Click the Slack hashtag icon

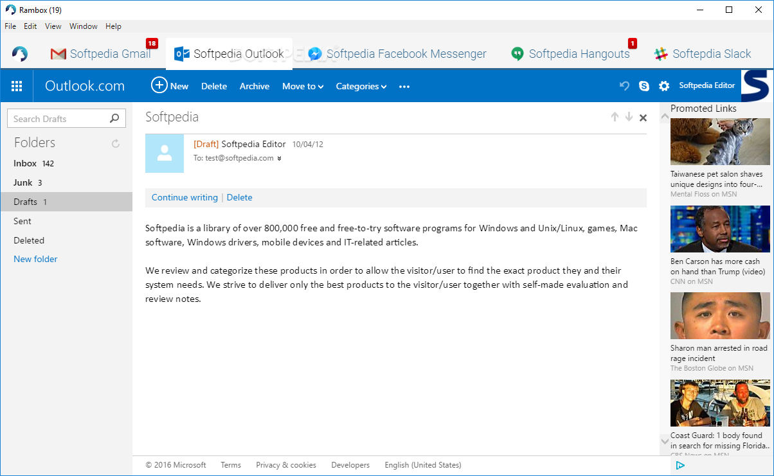(x=661, y=54)
